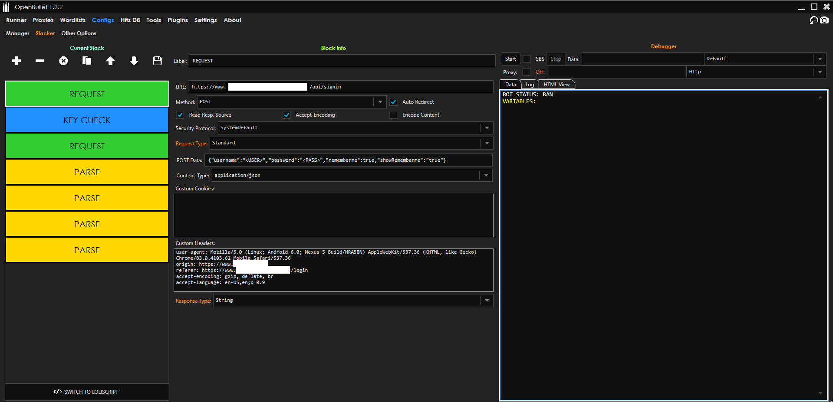Viewport: 833px width, 402px height.
Task: Switch to the Log tab in Debugger
Action: coord(530,85)
